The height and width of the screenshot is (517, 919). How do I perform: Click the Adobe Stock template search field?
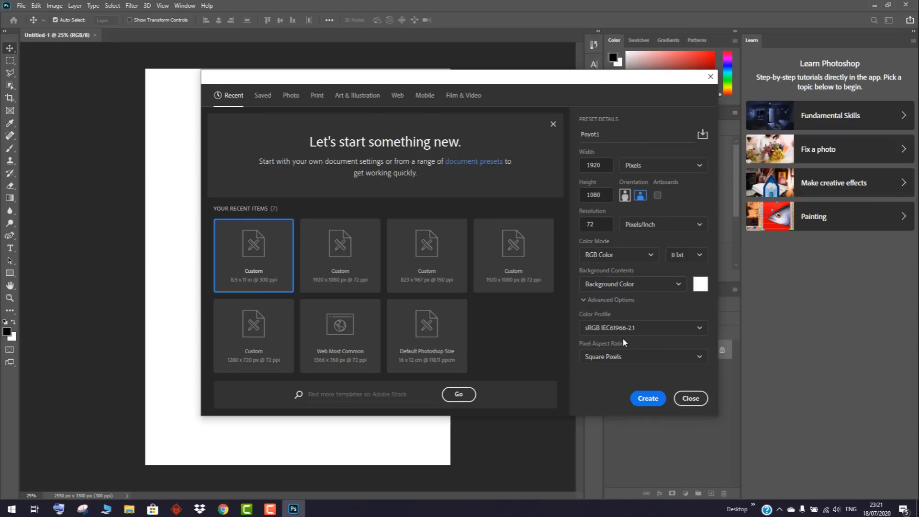coord(371,394)
